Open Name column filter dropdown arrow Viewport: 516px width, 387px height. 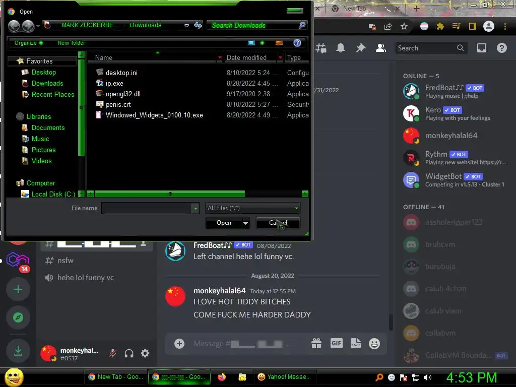point(220,57)
